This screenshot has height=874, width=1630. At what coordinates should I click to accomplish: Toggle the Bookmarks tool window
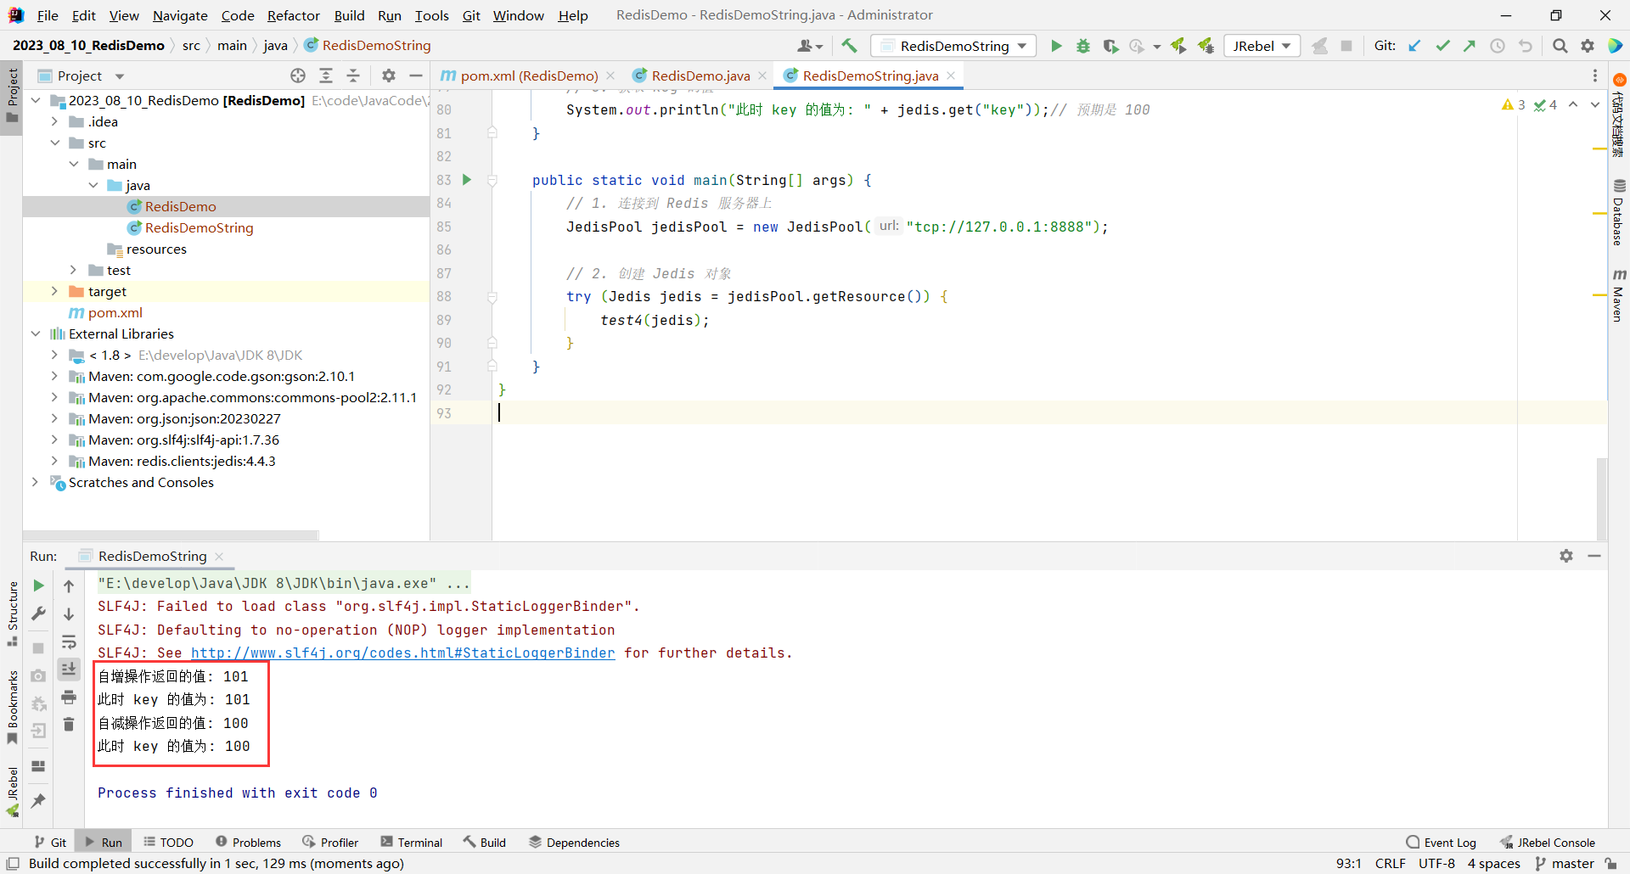tap(12, 707)
